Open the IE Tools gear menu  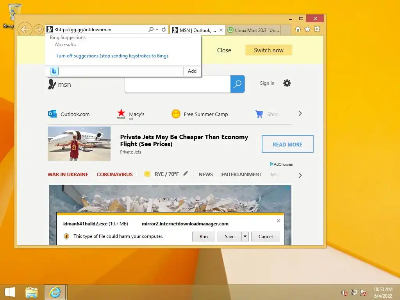click(317, 29)
